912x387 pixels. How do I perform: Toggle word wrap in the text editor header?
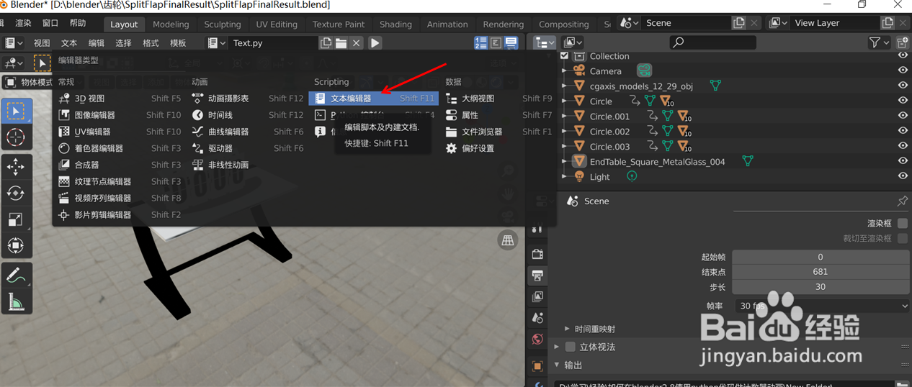[496, 43]
